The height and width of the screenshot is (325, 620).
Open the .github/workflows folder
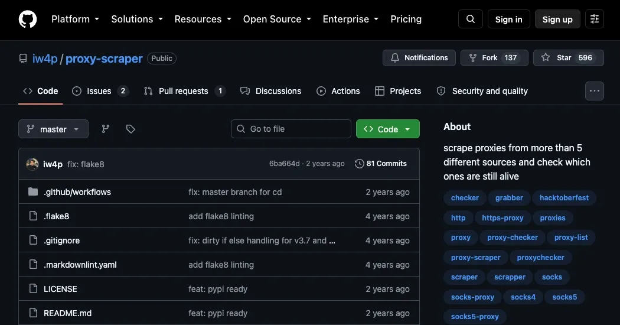(x=77, y=192)
